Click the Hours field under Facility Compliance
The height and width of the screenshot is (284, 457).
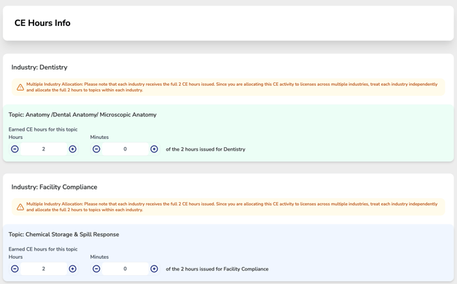pyautogui.click(x=44, y=269)
